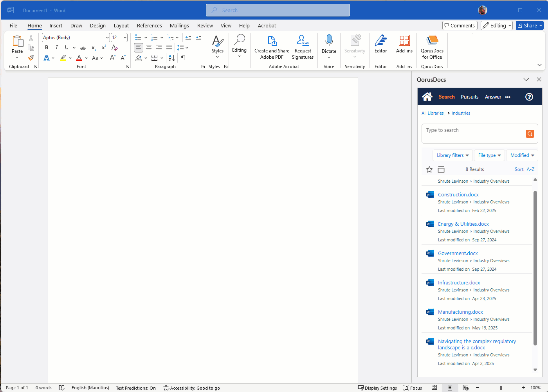The image size is (548, 392).
Task: Open the Construction.docx result
Action: tap(458, 194)
